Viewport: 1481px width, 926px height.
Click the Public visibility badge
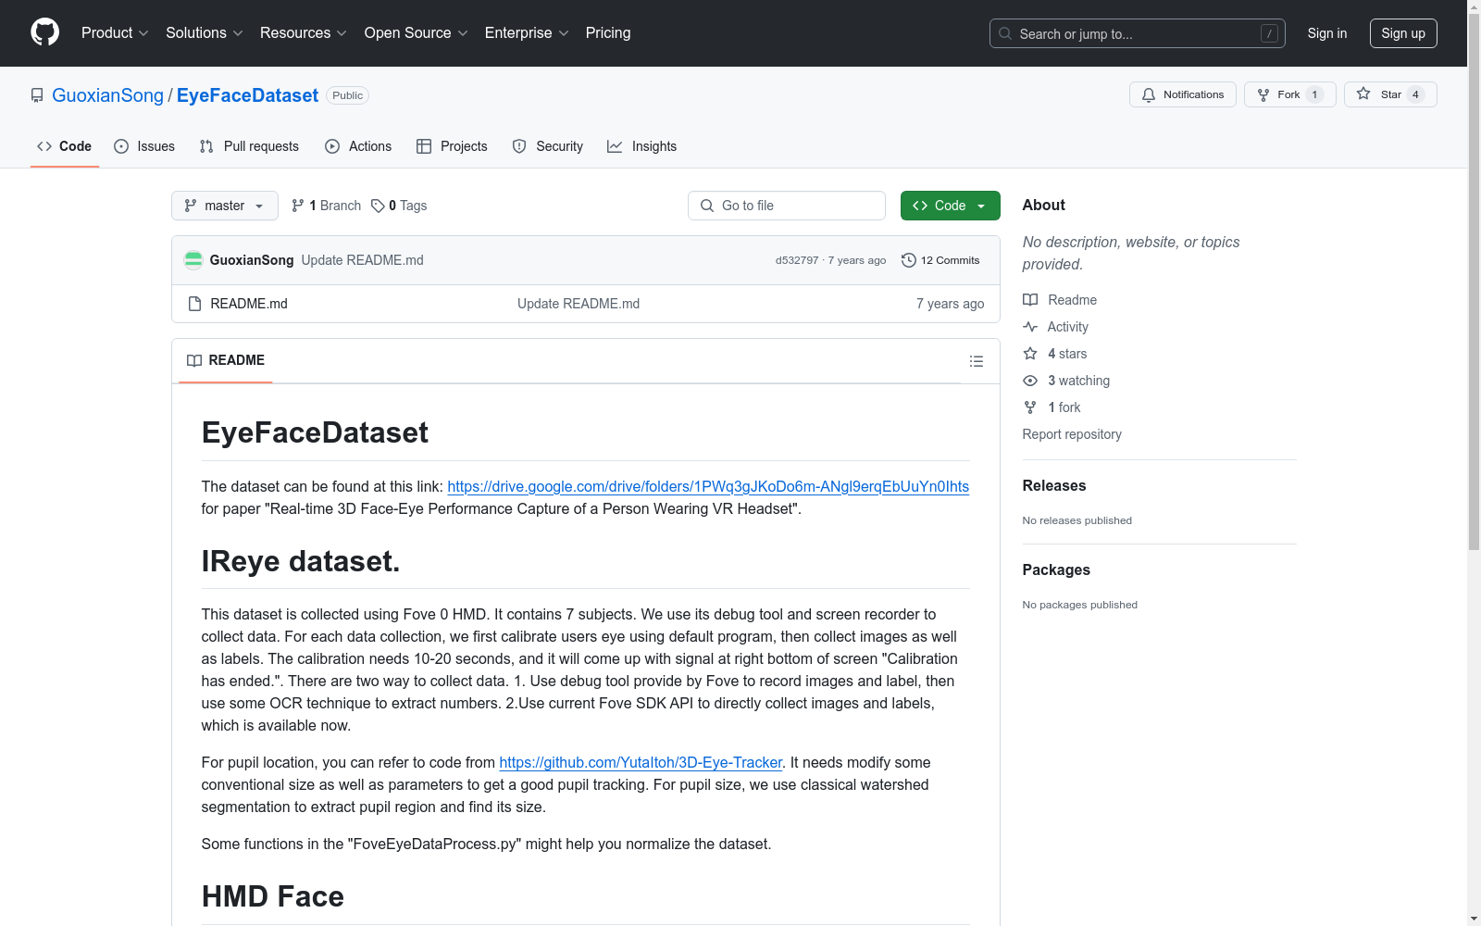coord(348,95)
